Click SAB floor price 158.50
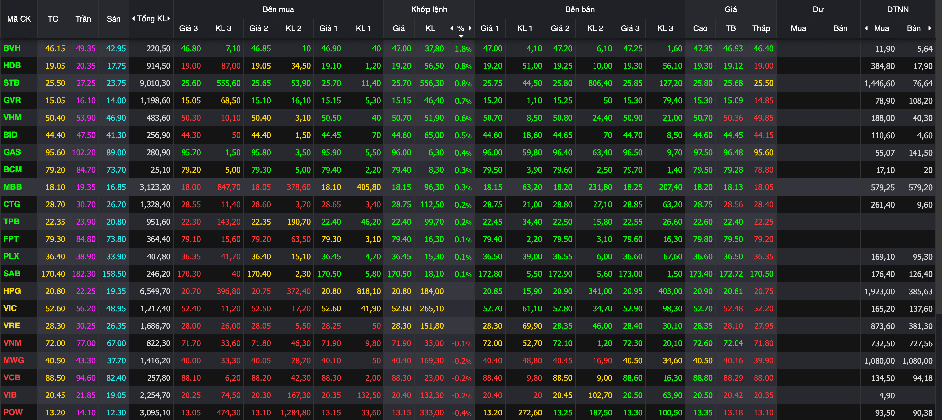The width and height of the screenshot is (942, 420). pyautogui.click(x=114, y=274)
